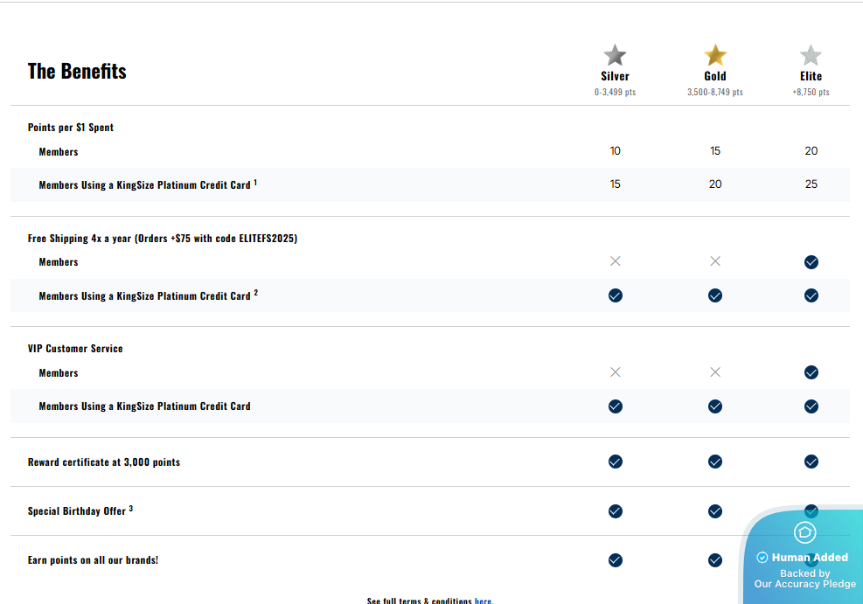Click footnote 1 beside Points Platinum Credit Card row

click(255, 183)
